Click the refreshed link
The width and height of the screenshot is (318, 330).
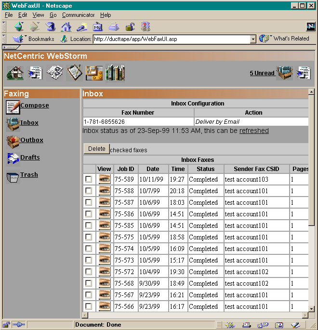click(254, 131)
